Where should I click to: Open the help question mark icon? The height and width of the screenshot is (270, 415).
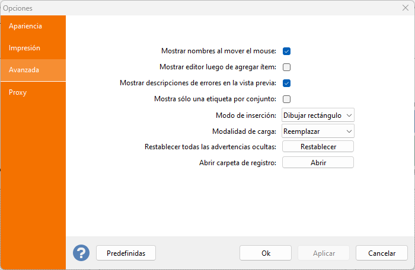(81, 253)
